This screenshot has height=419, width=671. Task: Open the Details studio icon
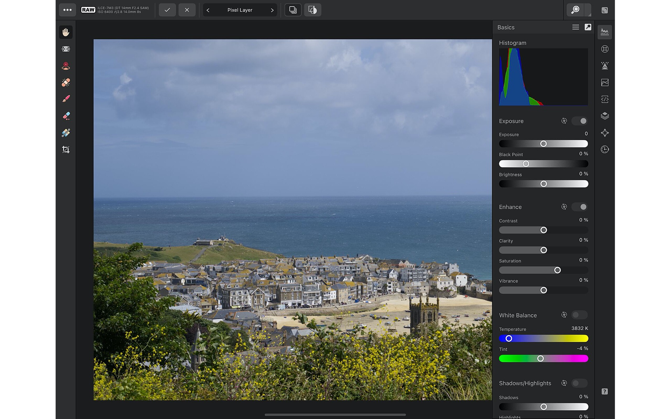[x=605, y=66]
